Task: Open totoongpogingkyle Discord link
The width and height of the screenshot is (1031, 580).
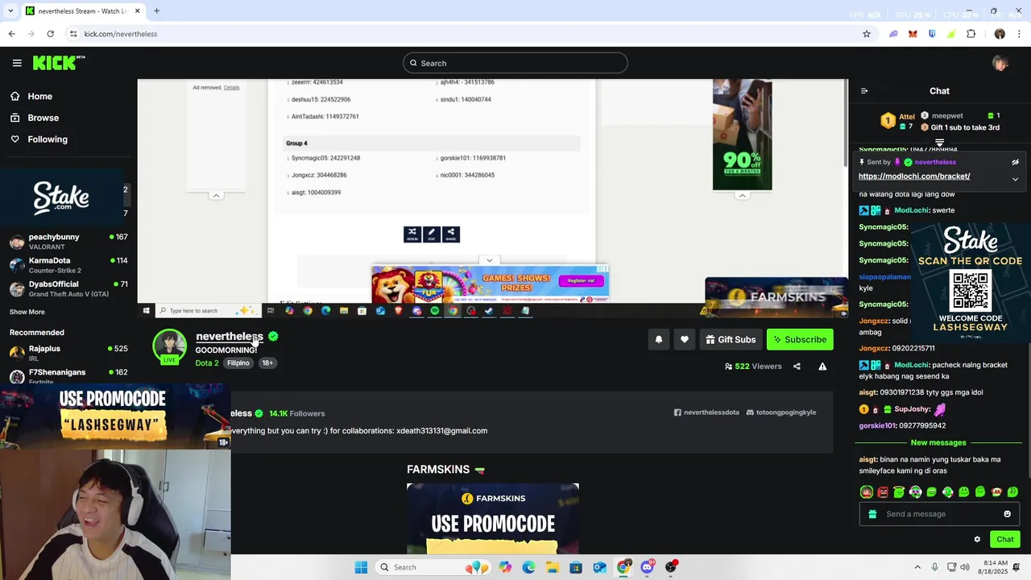Action: pyautogui.click(x=781, y=412)
